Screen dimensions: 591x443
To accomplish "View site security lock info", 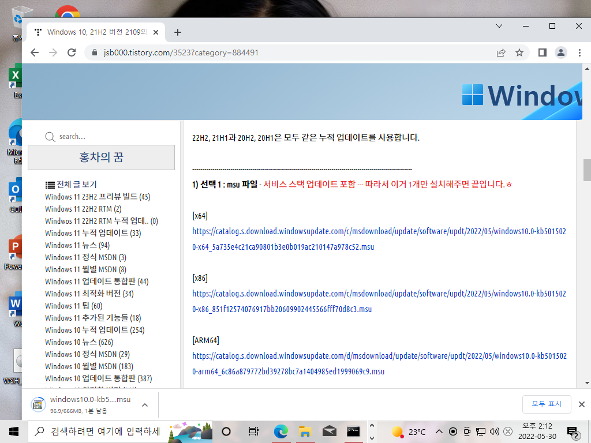I will (95, 52).
